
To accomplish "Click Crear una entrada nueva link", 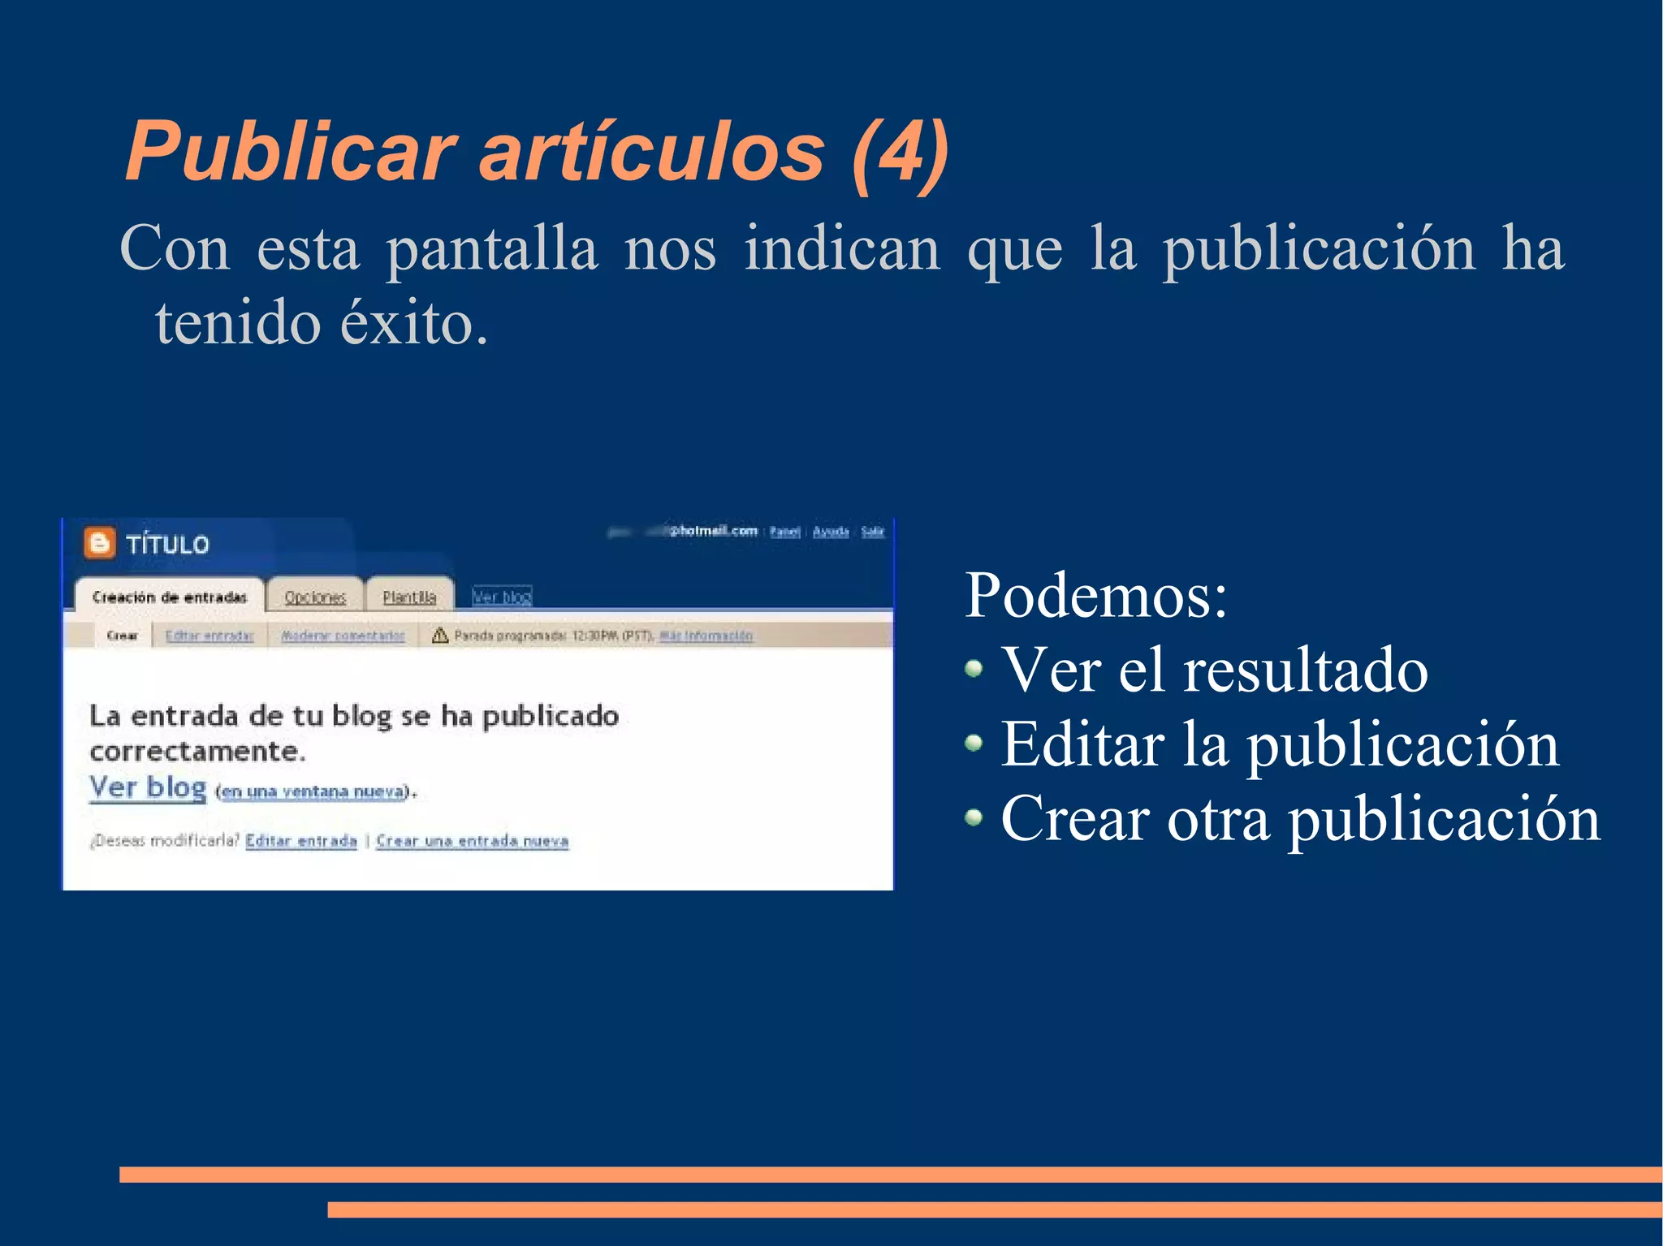I will coord(473,841).
